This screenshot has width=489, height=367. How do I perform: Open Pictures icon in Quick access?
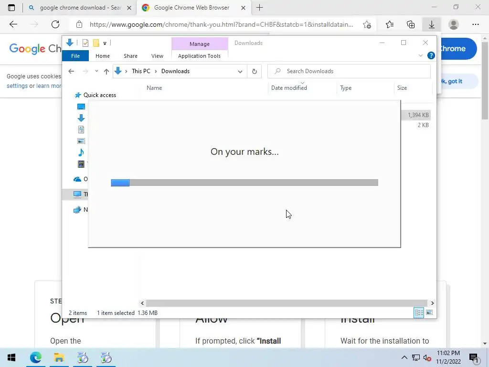[81, 141]
